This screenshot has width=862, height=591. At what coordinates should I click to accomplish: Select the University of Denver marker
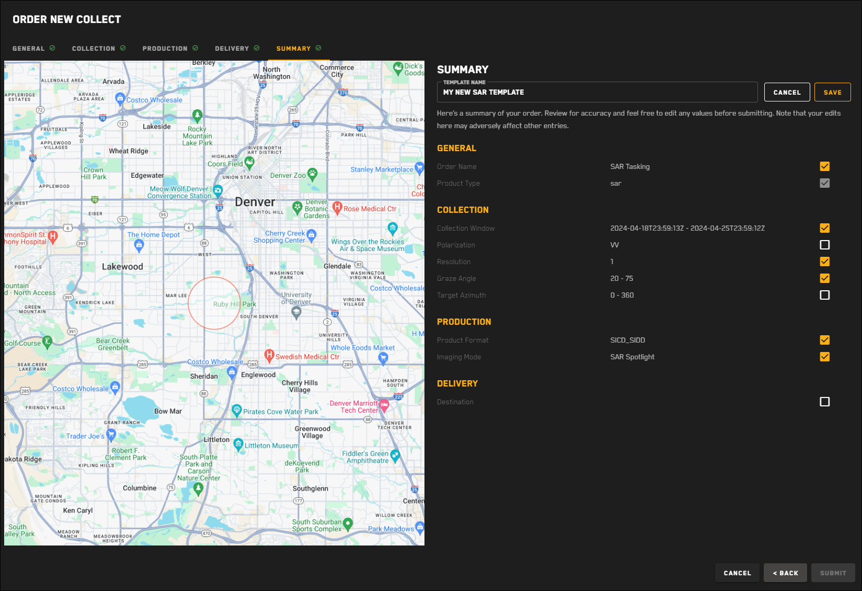[x=296, y=313]
